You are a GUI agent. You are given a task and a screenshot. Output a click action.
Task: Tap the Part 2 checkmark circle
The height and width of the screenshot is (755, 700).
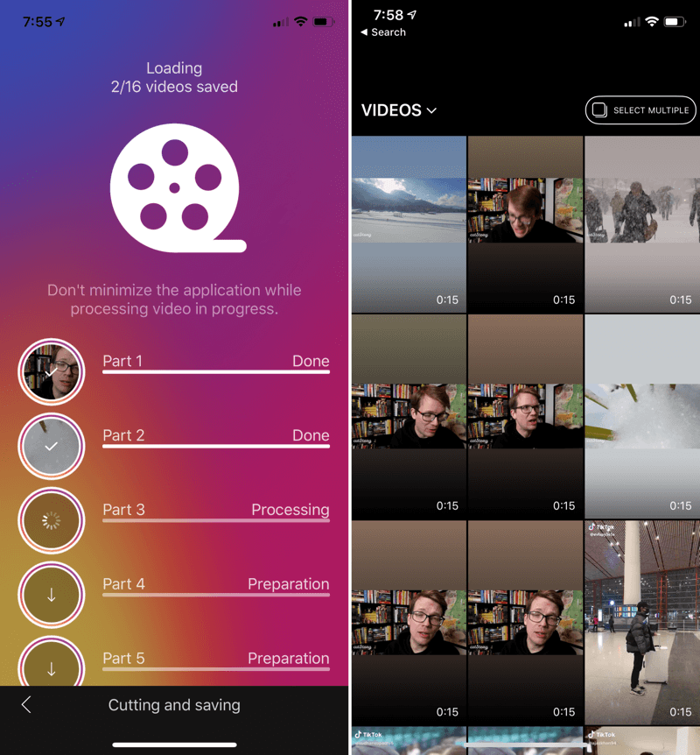click(x=51, y=447)
